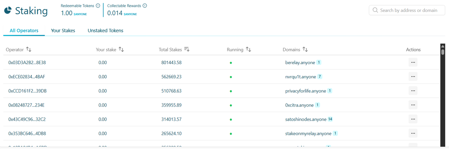Click count badge 1 beside 0xcitra.anyone
The width and height of the screenshot is (449, 149).
tap(318, 105)
